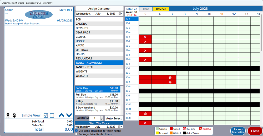The width and height of the screenshot is (263, 136).
Task: Click the checked select-all box beside Simple View
Action: (46, 116)
